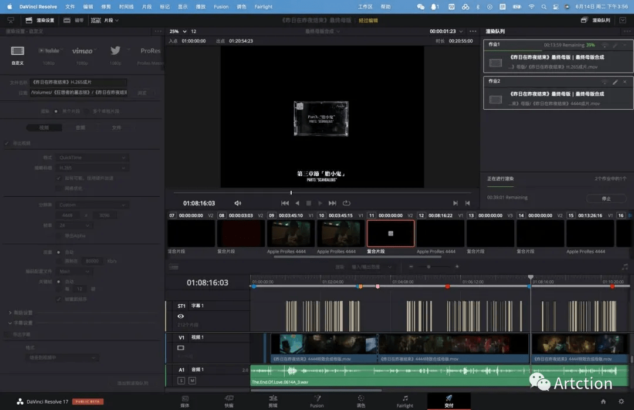Choose the Vimeo export preset
Viewport: 634px width, 410px height.
pos(82,51)
